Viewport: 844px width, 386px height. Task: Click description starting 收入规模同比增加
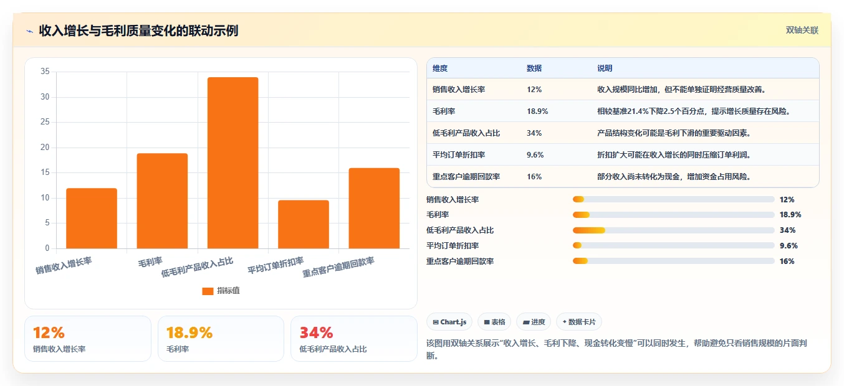tap(681, 89)
